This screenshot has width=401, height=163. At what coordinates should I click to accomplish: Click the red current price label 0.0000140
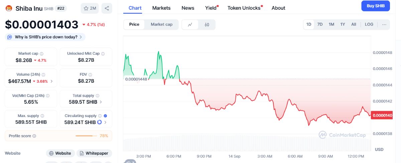[x=382, y=115]
